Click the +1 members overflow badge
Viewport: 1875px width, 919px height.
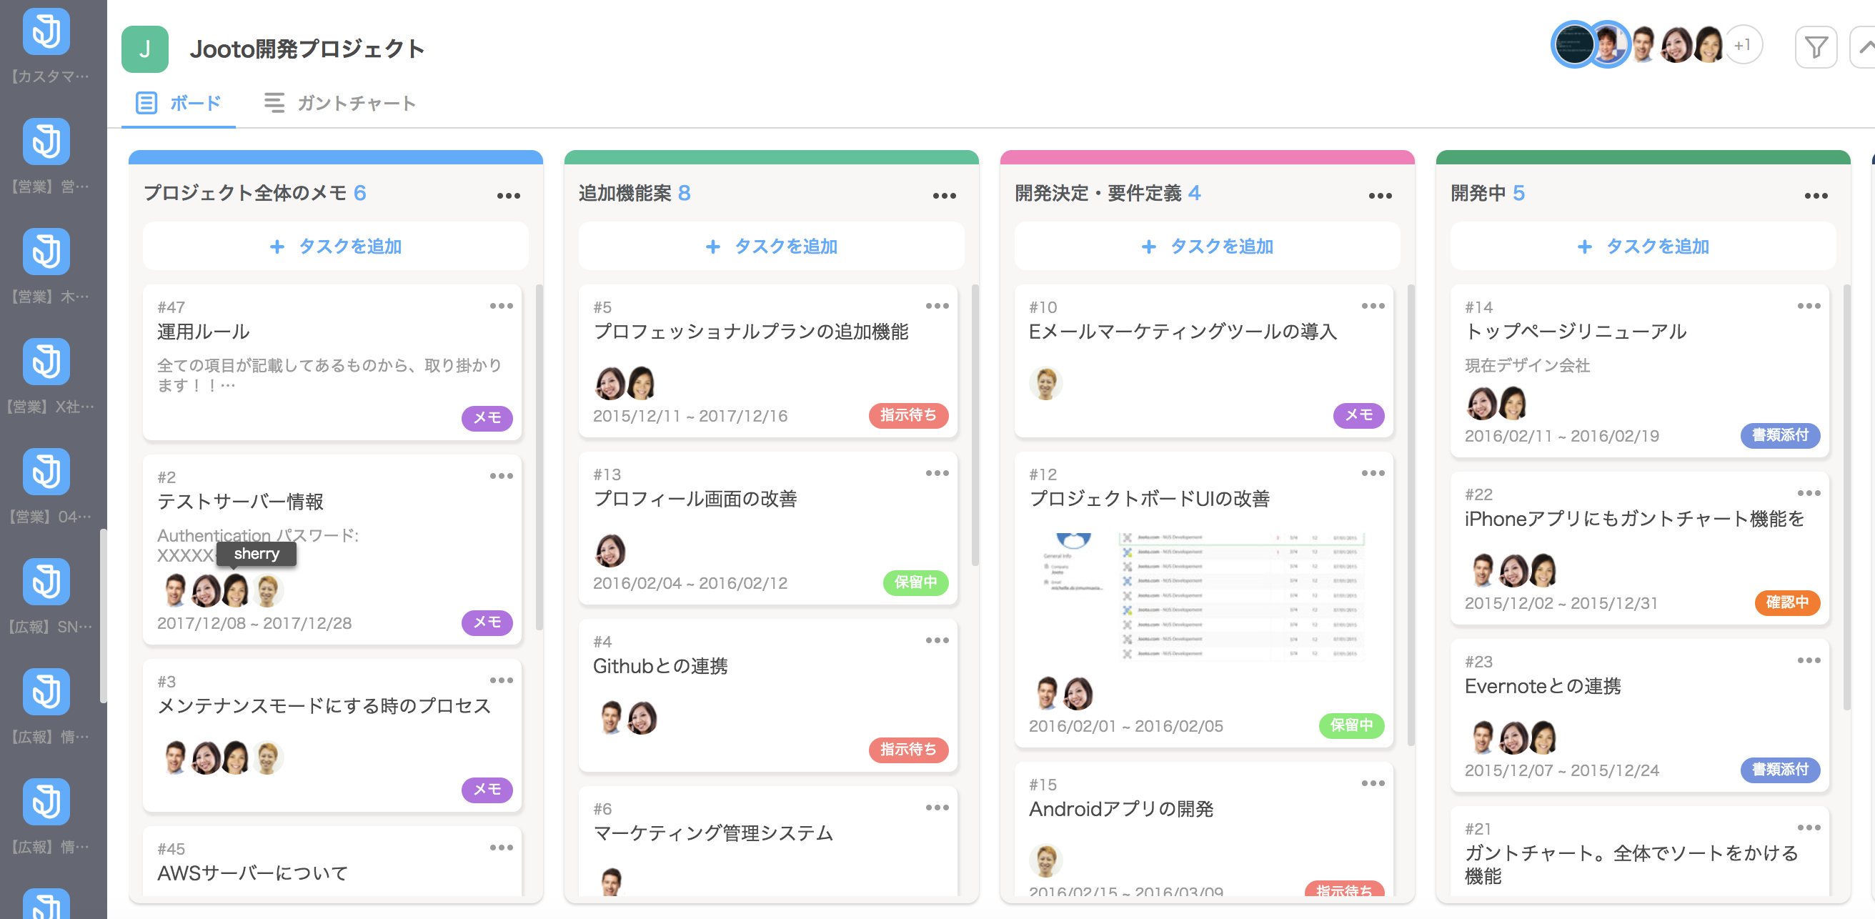tap(1743, 45)
